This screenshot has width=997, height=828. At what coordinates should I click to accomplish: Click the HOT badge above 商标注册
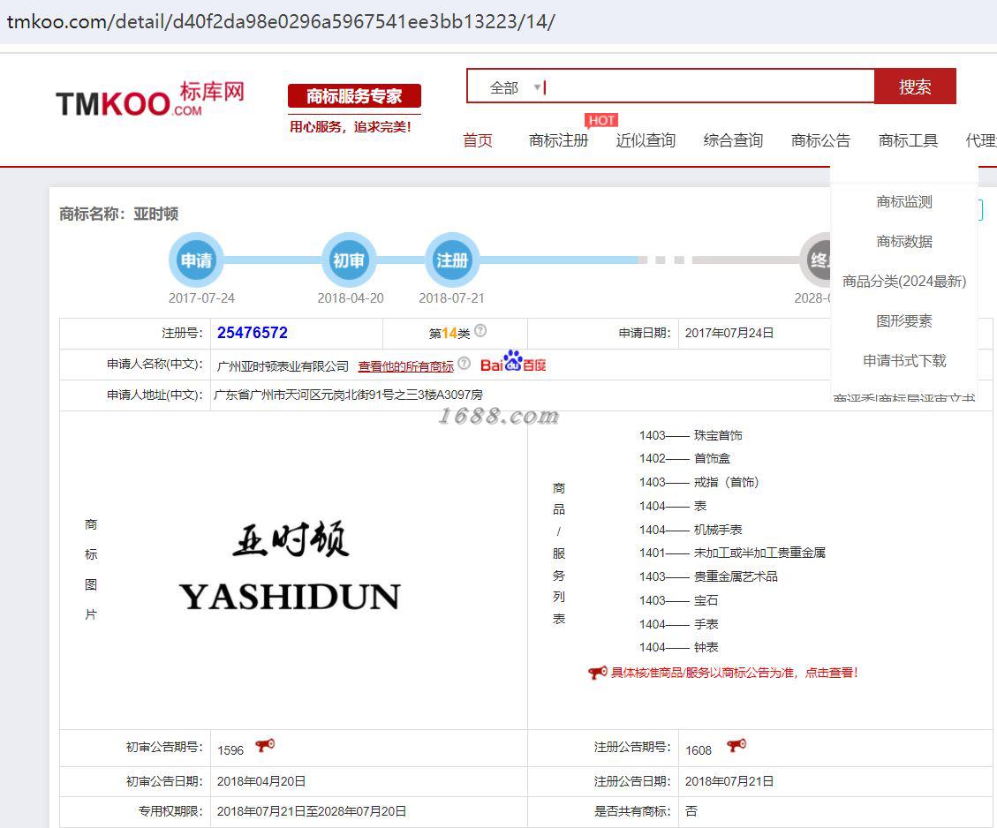[600, 120]
